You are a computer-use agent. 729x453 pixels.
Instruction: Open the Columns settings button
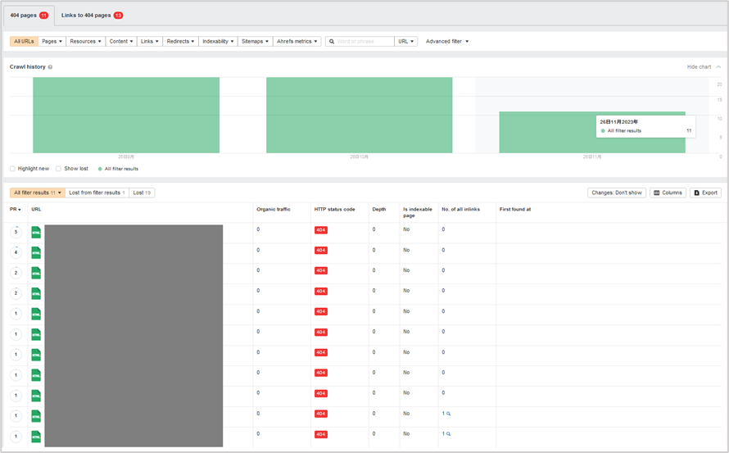(668, 193)
